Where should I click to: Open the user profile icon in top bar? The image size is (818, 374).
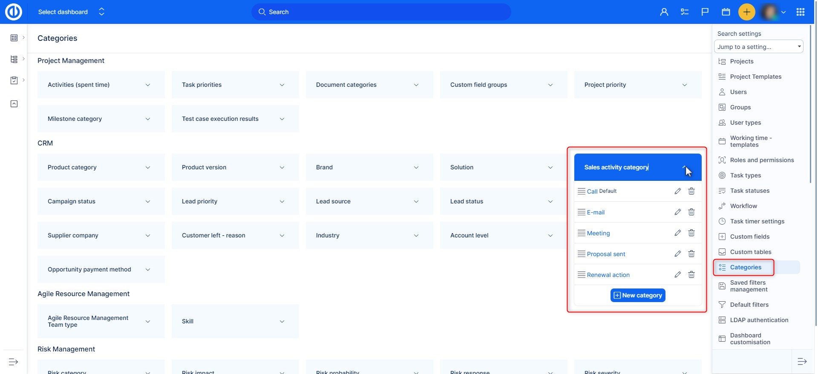pyautogui.click(x=664, y=12)
